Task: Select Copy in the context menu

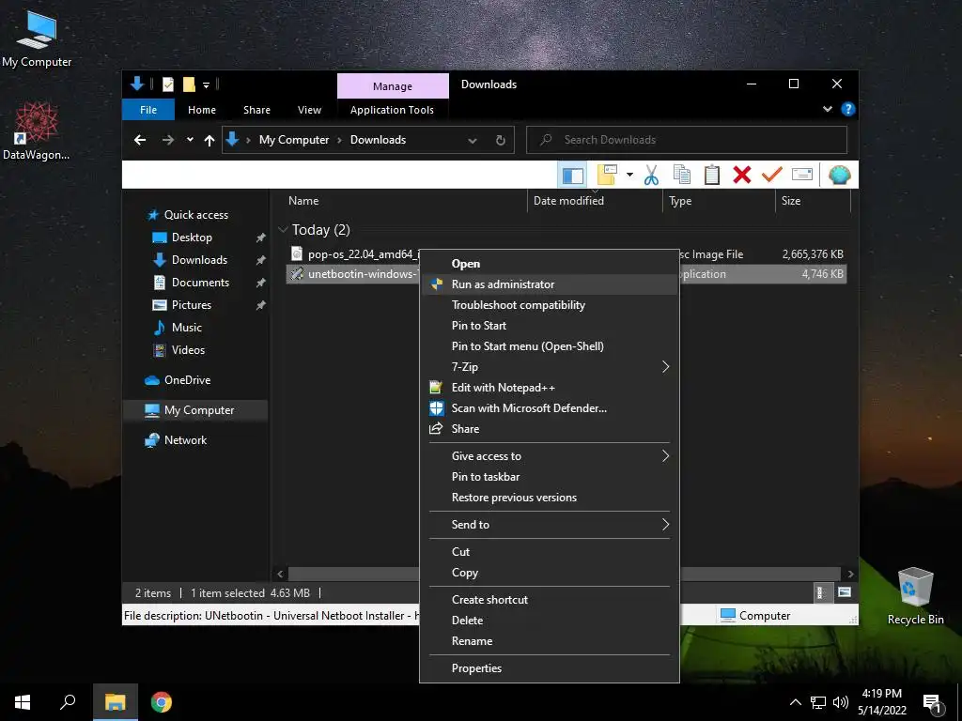Action: click(549, 573)
